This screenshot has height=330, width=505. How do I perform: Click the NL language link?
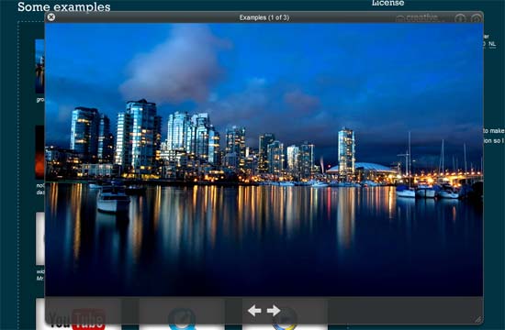[492, 44]
